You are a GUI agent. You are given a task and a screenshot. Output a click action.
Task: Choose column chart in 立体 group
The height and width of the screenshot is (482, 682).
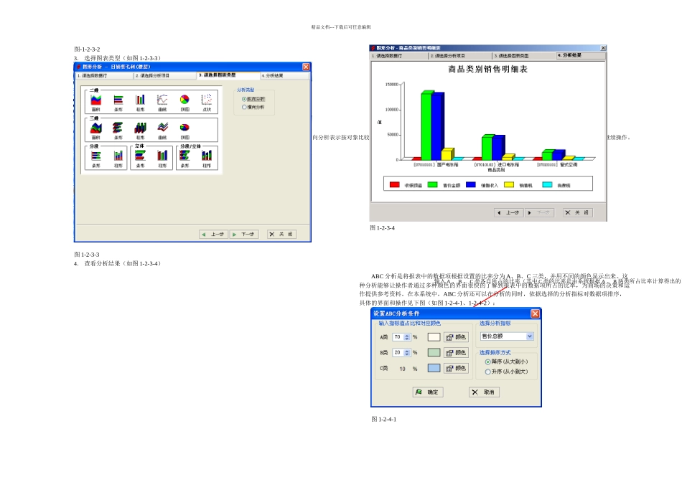click(162, 156)
